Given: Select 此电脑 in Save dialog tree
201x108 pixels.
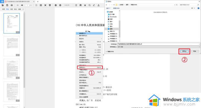Looking at the screenshot, I should 110,12.
